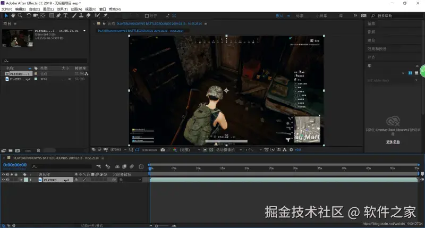Select the Hand tool
The height and width of the screenshot is (228, 425).
(x=13, y=15)
